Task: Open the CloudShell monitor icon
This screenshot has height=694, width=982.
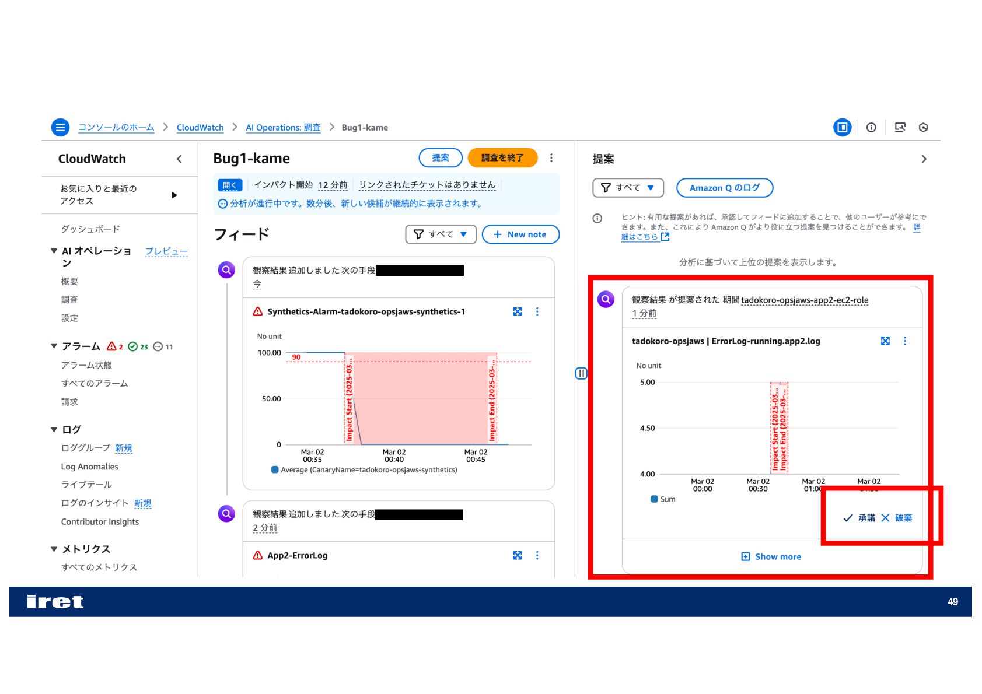Action: (900, 127)
